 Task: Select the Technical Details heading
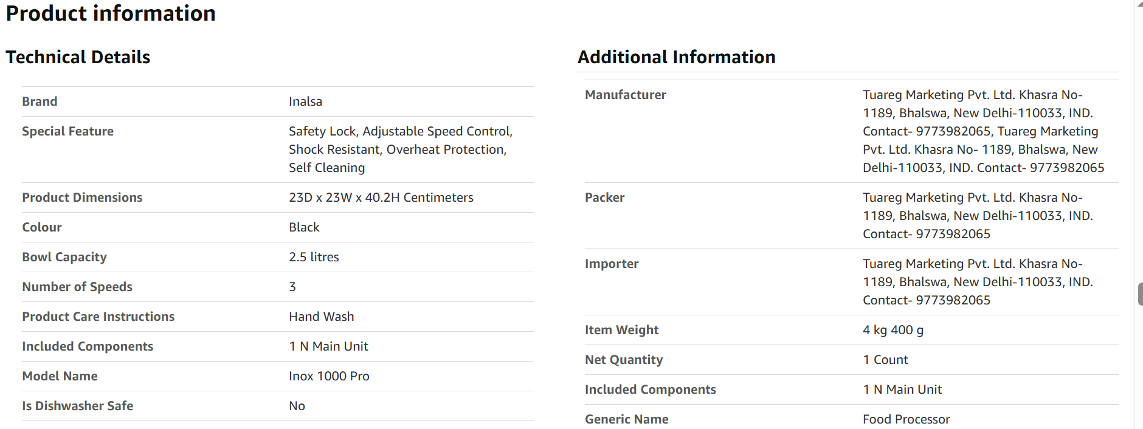78,57
